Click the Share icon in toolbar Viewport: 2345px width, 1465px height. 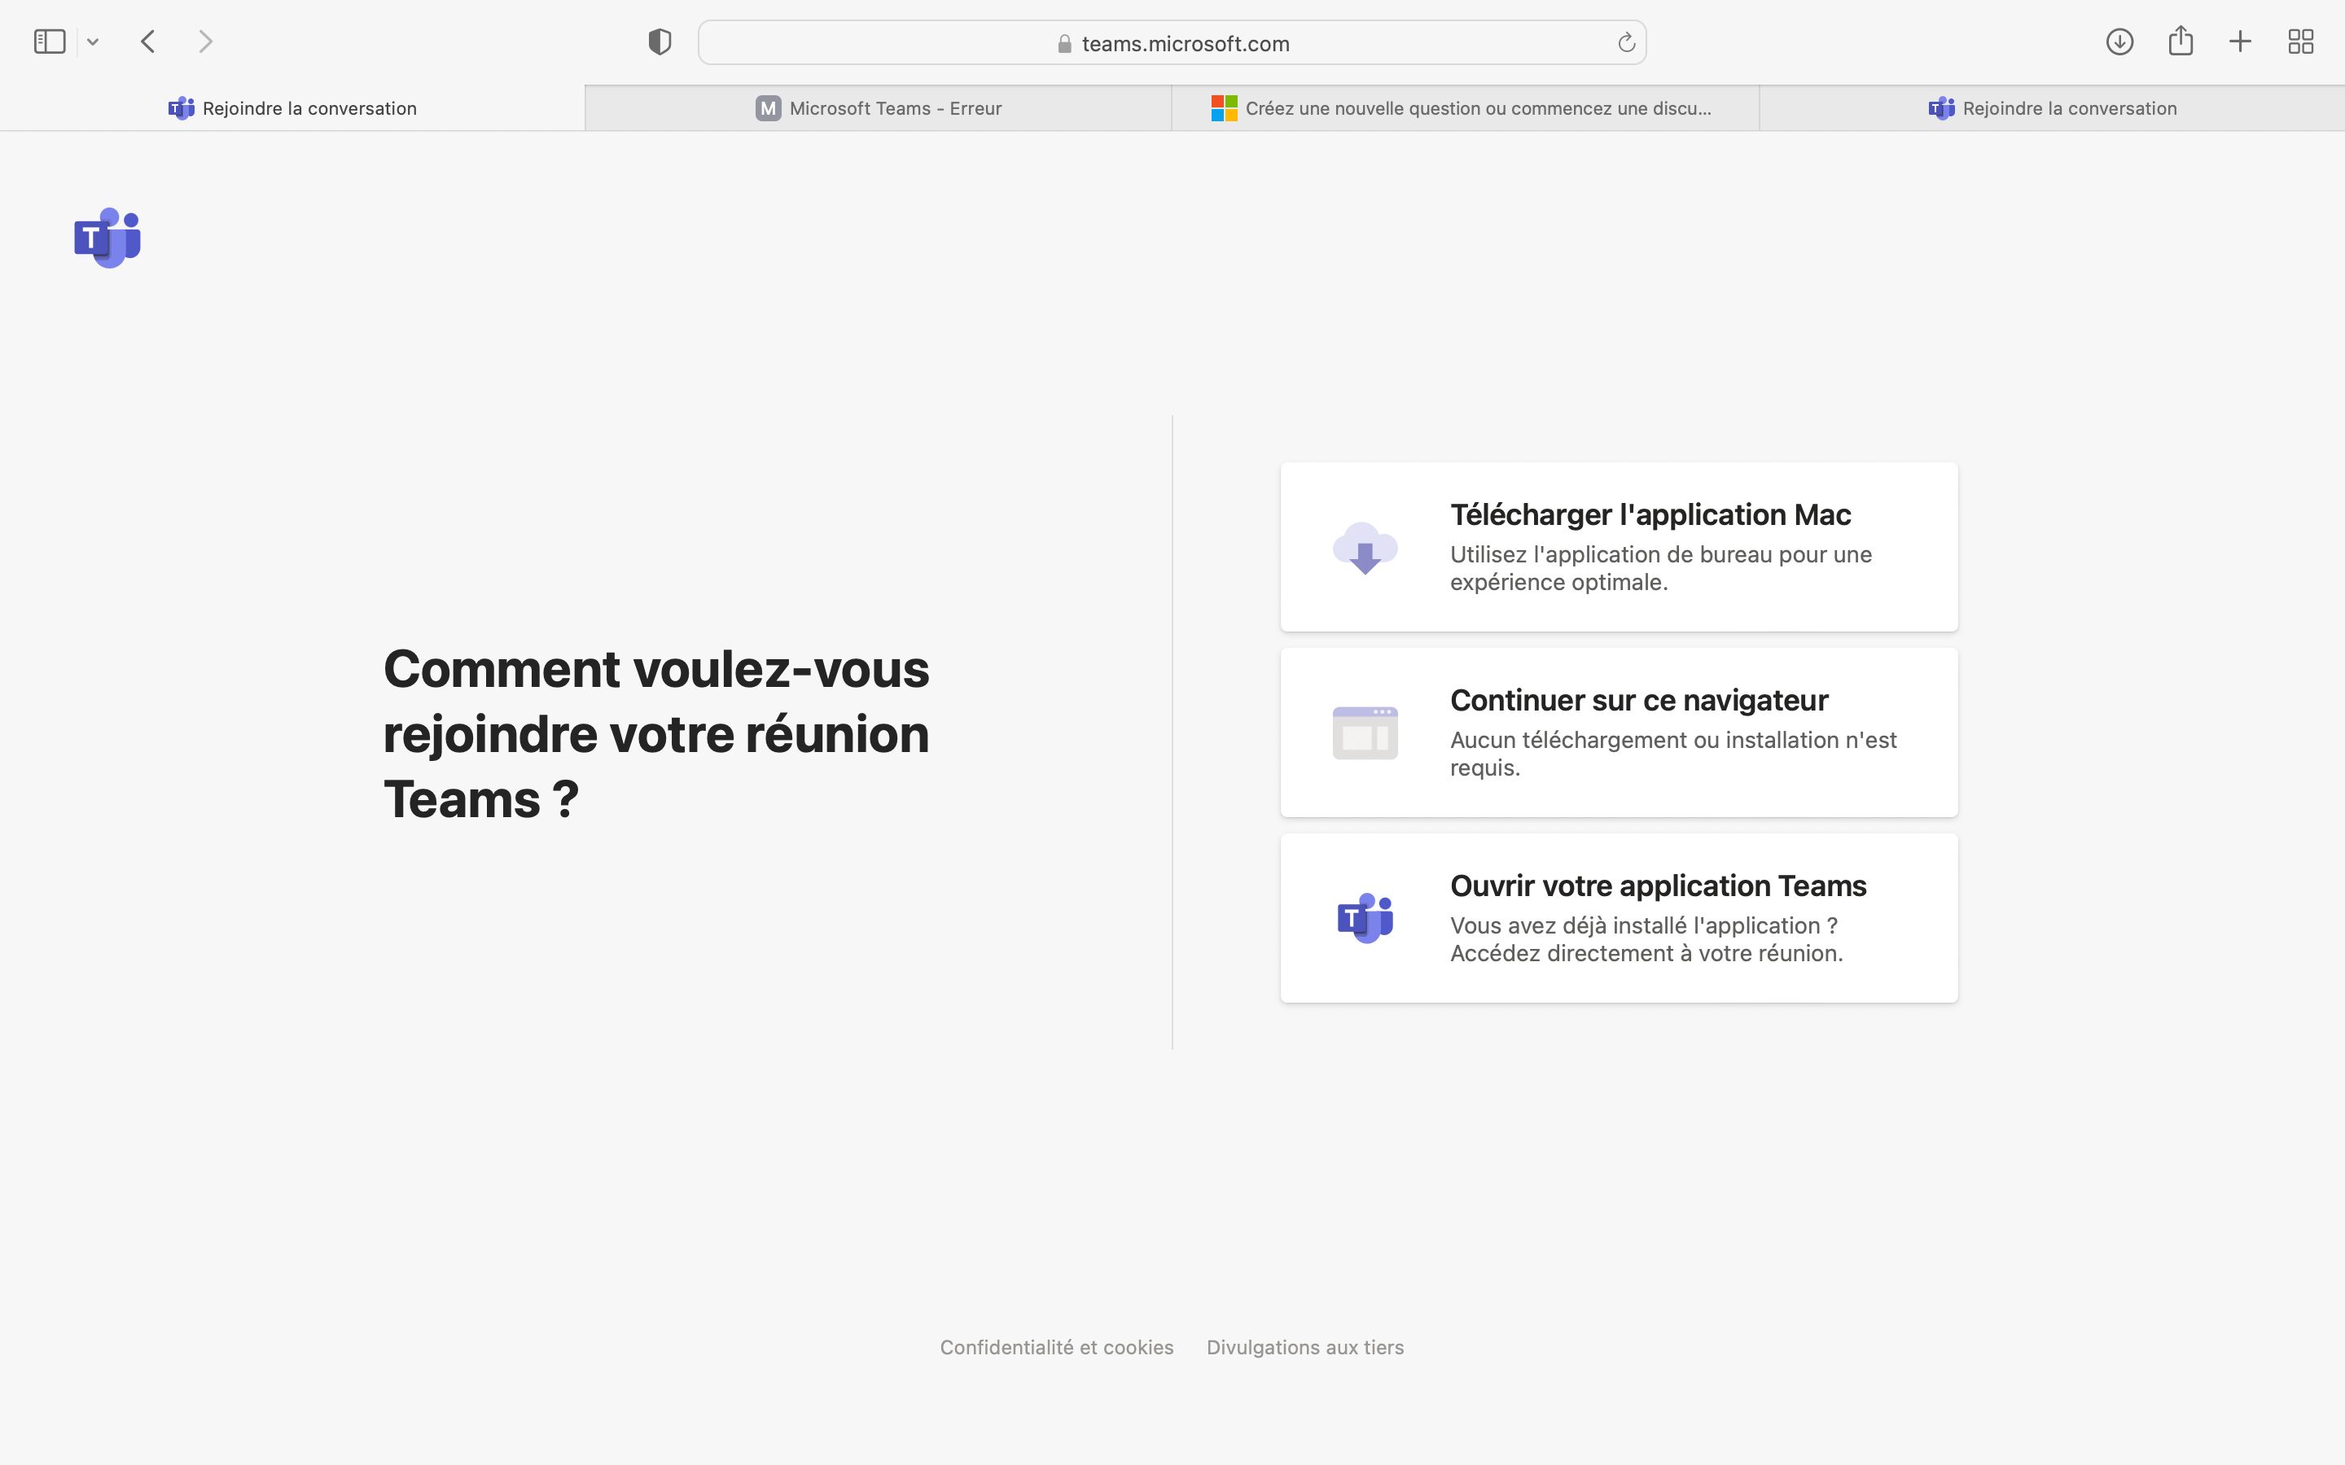point(2181,42)
